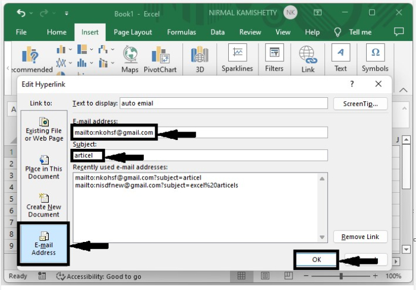Click the Text to display field

pos(223,103)
